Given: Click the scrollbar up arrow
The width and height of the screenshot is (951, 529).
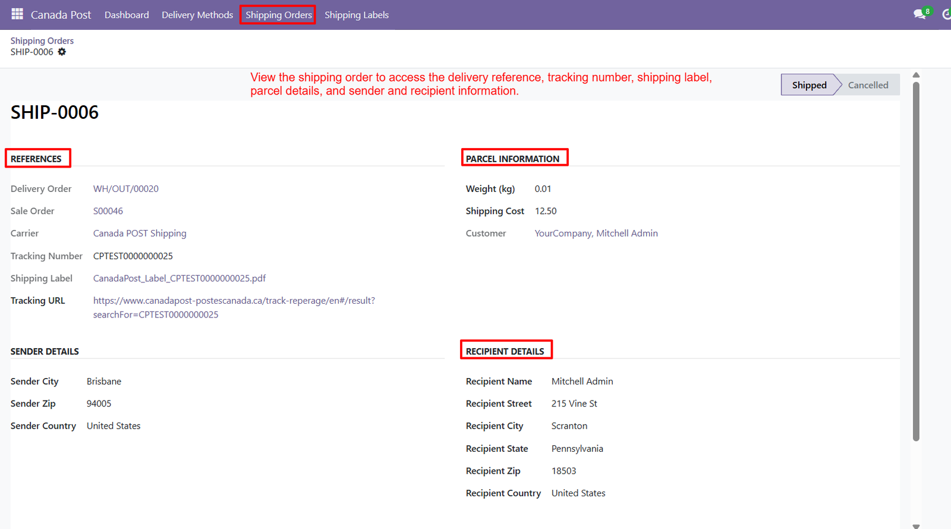Looking at the screenshot, I should point(916,75).
